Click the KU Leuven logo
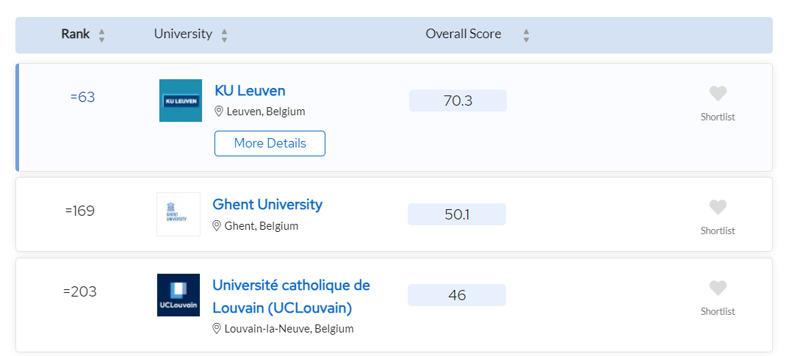786x356 pixels. [181, 101]
